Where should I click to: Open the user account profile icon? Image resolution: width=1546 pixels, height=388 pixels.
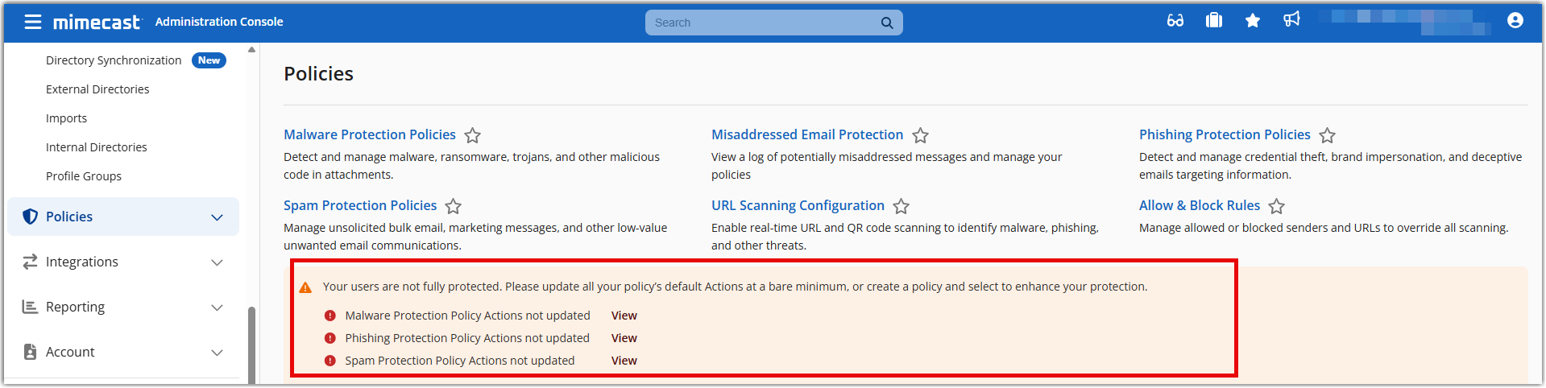pyautogui.click(x=1515, y=21)
